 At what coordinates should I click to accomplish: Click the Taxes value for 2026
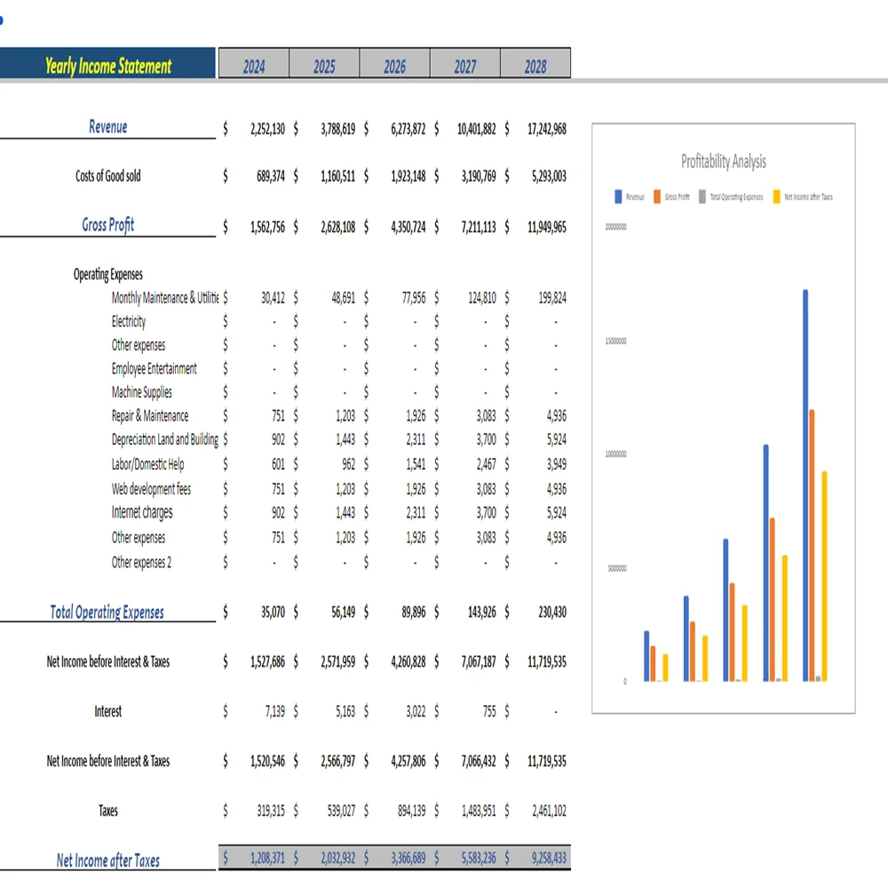pos(410,810)
